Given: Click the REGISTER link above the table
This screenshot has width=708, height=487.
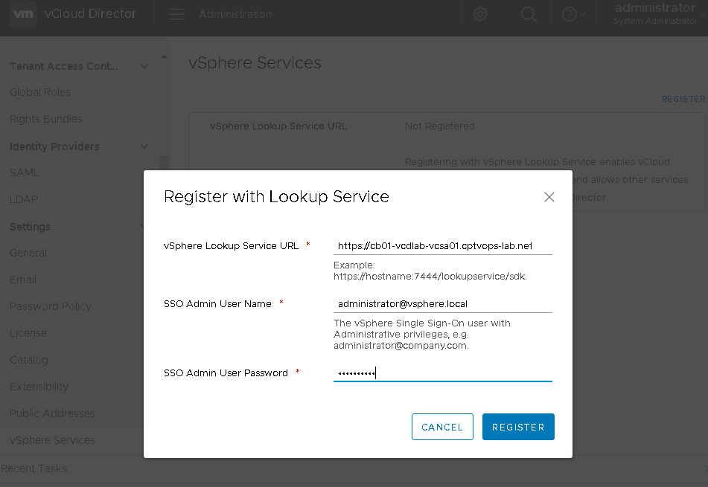Looking at the screenshot, I should (683, 98).
